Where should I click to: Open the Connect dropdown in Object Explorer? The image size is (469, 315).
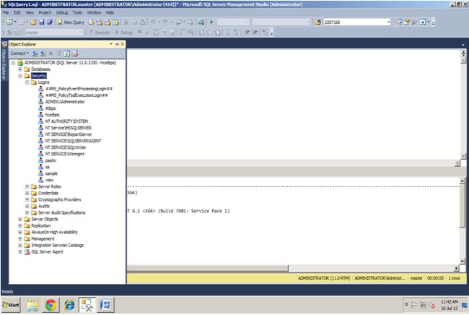[19, 53]
